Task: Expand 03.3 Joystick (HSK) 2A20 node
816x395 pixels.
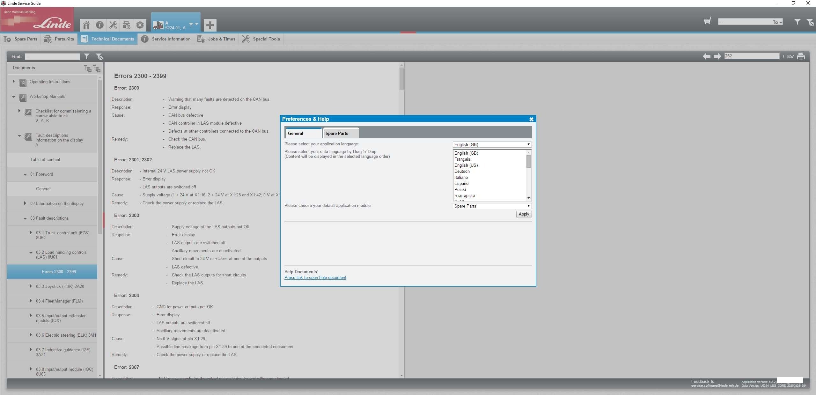Action: pos(31,286)
